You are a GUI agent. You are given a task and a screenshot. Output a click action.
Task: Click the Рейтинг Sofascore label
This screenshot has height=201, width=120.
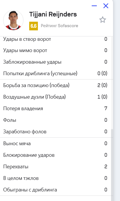pyautogui.click(x=60, y=26)
